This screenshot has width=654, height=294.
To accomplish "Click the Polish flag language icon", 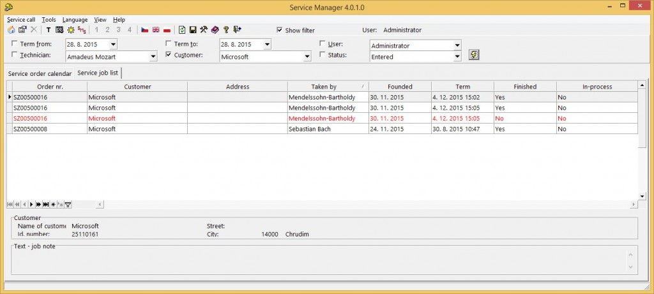I will click(167, 30).
